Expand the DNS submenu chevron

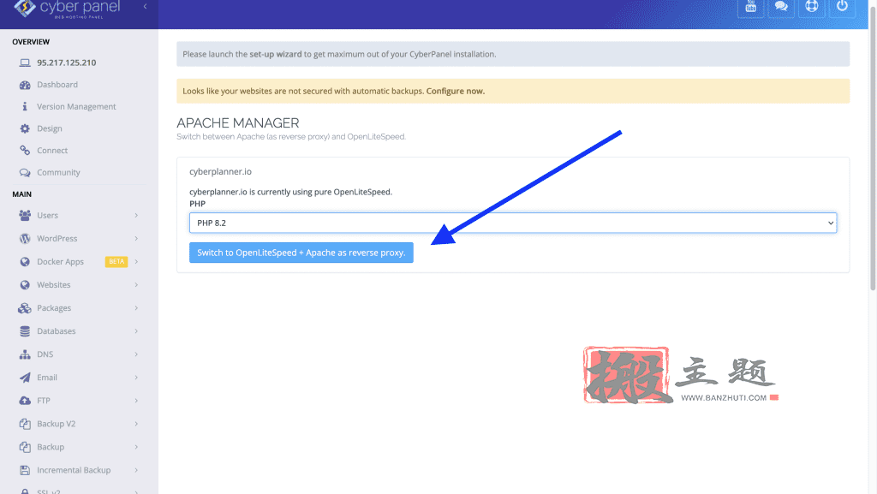[x=136, y=354]
